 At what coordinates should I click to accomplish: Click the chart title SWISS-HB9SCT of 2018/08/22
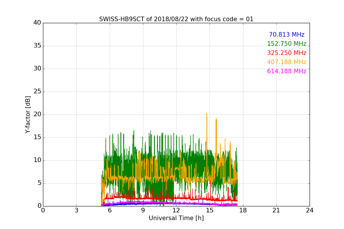pos(176,19)
